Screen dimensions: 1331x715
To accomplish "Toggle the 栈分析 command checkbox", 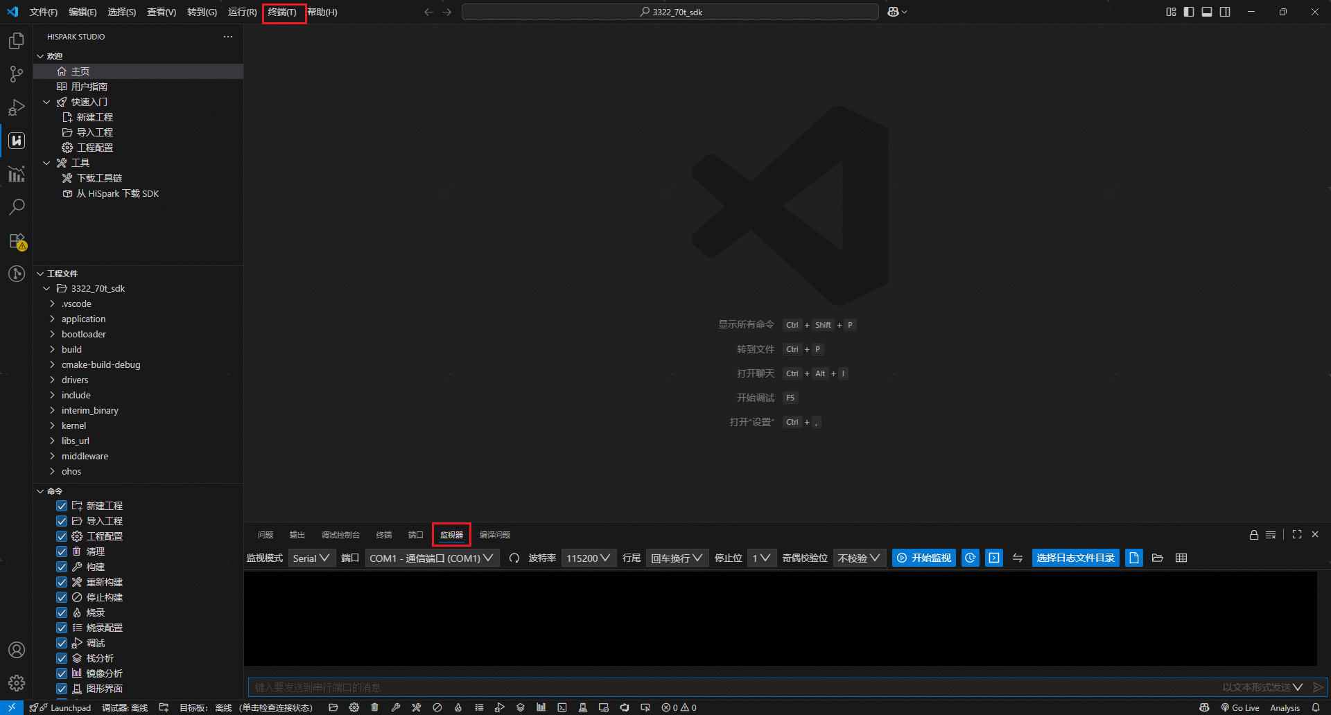I will coord(62,658).
